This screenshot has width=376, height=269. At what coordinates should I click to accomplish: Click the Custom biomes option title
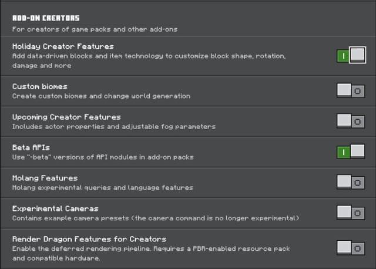coord(40,86)
